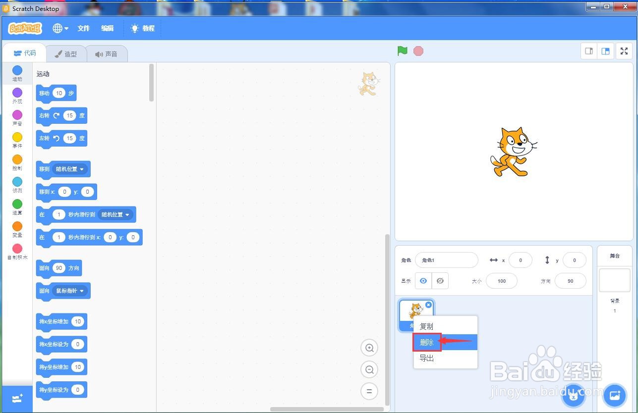638x413 pixels.
Task: Click the clockwise rotate icon in 右转 block
Action: pyautogui.click(x=57, y=115)
